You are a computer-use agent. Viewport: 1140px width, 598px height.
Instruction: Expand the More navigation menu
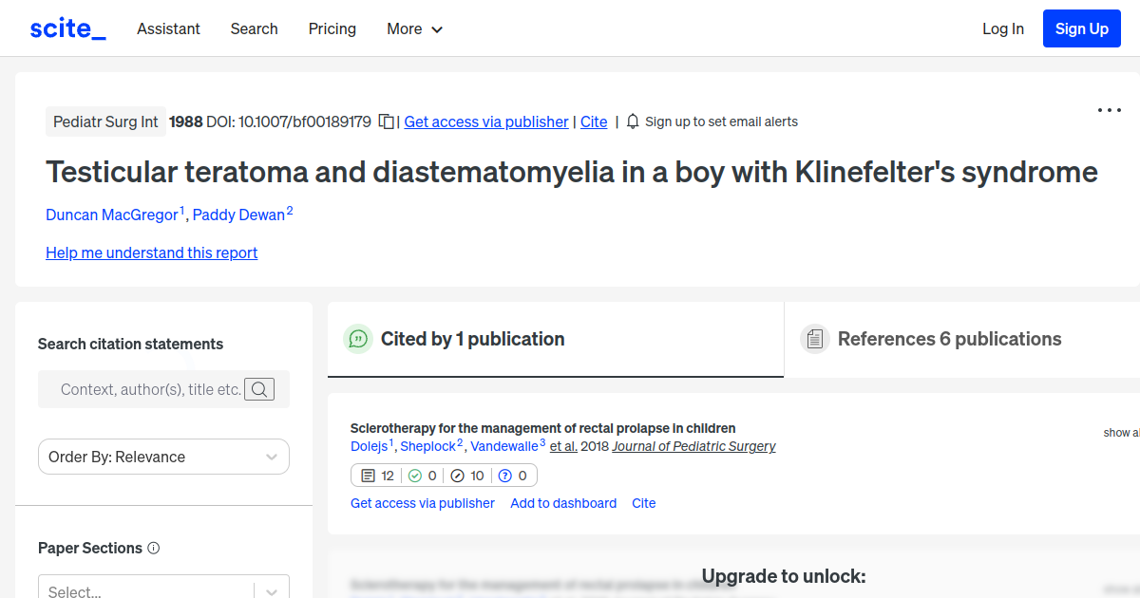[414, 28]
